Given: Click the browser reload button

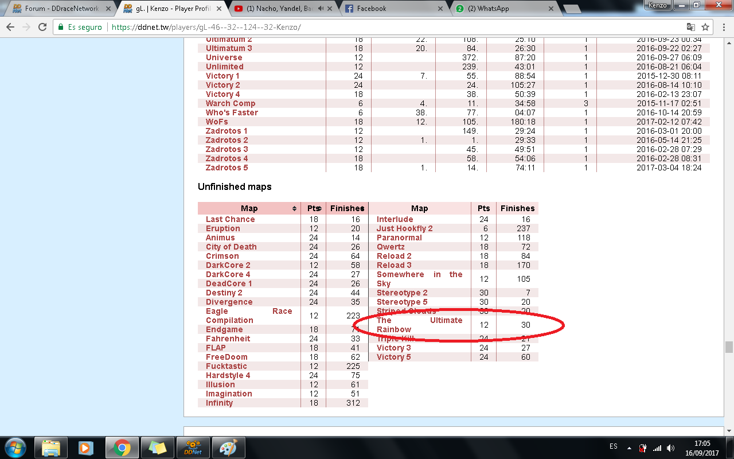Looking at the screenshot, I should [x=42, y=27].
